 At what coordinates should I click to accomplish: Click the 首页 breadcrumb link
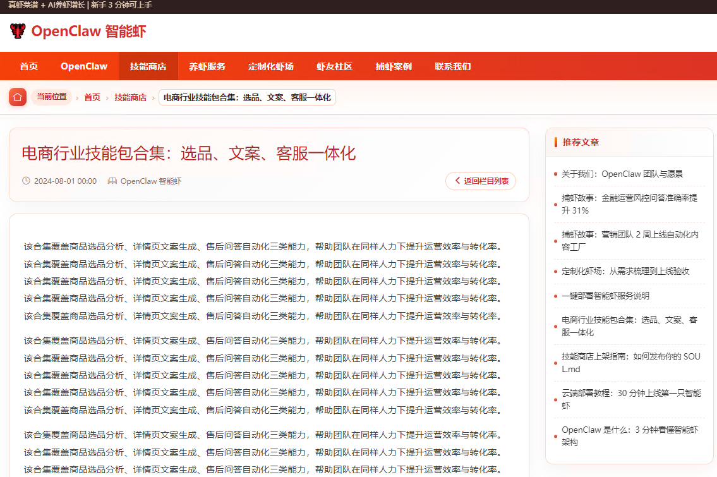point(92,97)
